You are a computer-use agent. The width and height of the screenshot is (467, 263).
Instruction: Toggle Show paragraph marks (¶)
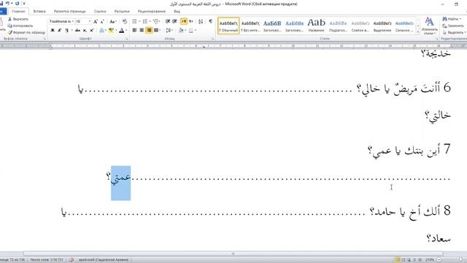(211, 21)
